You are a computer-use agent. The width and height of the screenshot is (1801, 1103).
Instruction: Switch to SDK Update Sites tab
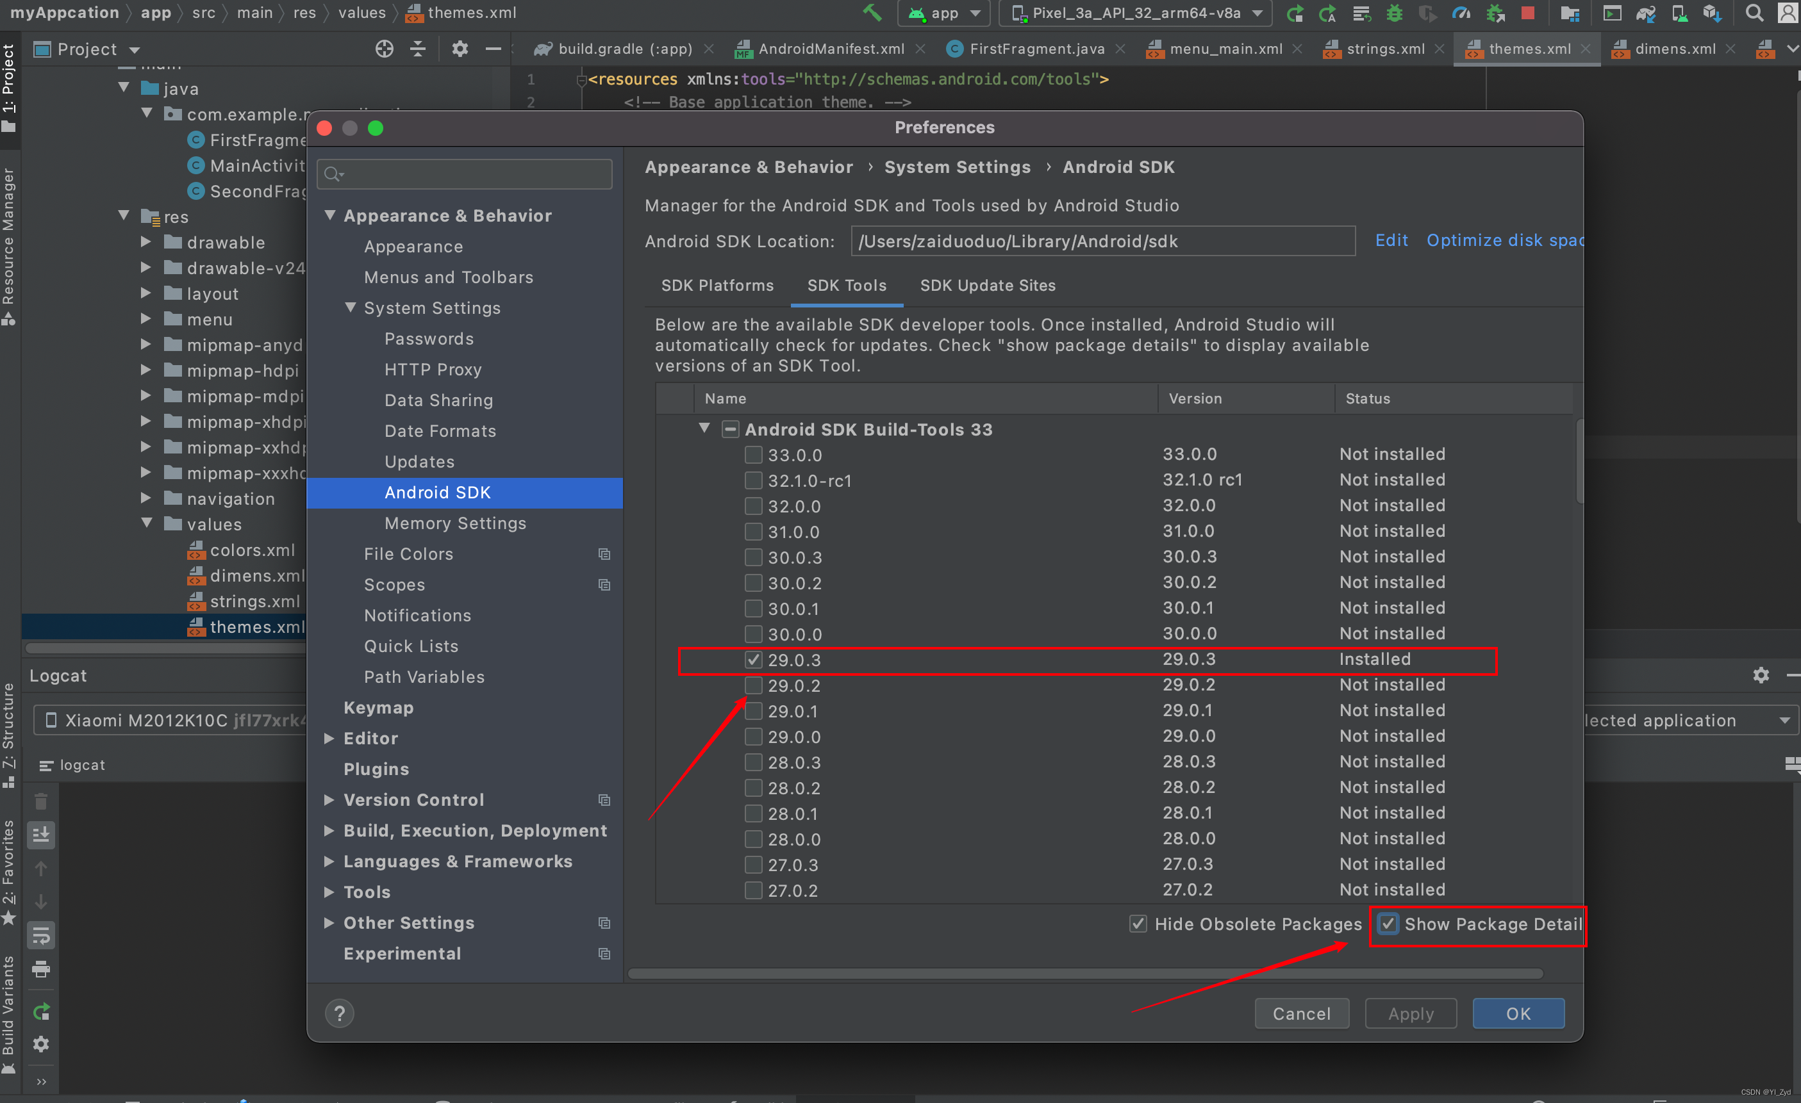point(987,286)
